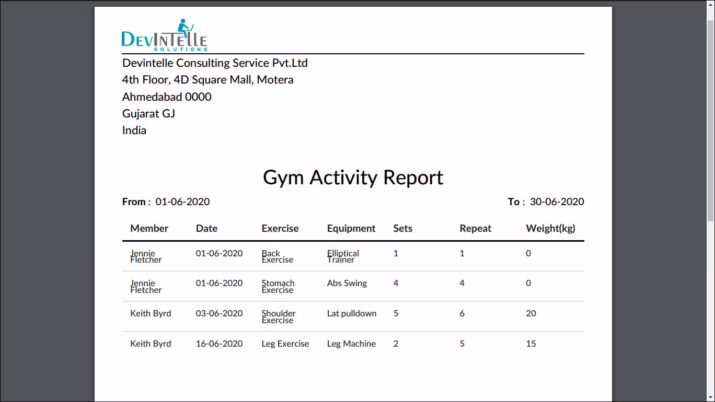
Task: Select the Date column header
Action: point(206,228)
